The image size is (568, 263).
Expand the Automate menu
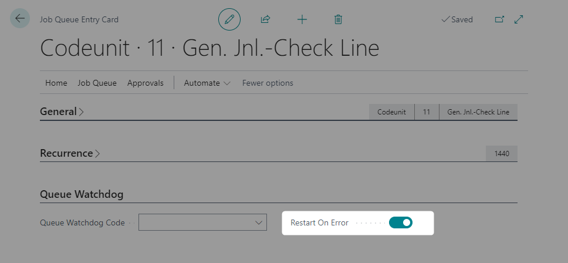(207, 83)
